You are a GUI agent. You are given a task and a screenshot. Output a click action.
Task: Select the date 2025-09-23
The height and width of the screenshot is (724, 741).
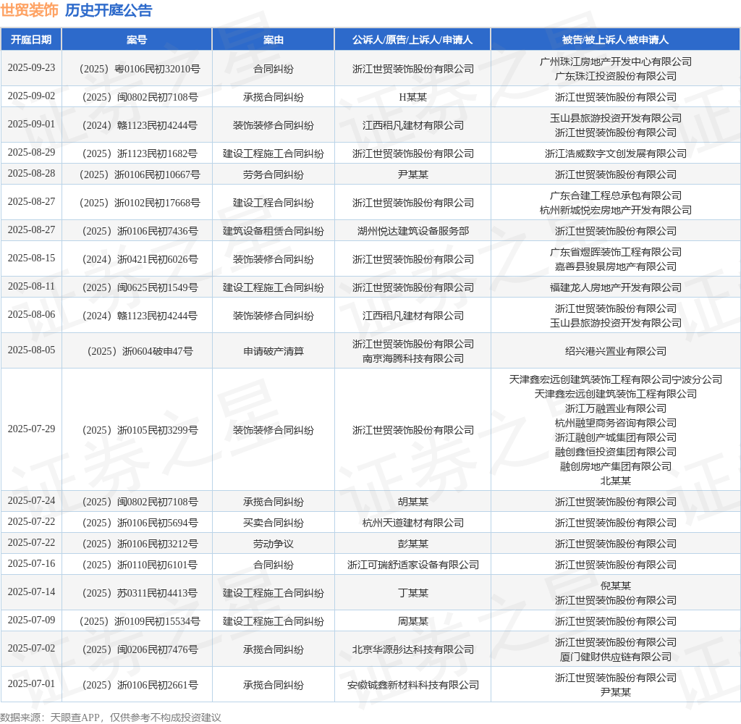31,67
